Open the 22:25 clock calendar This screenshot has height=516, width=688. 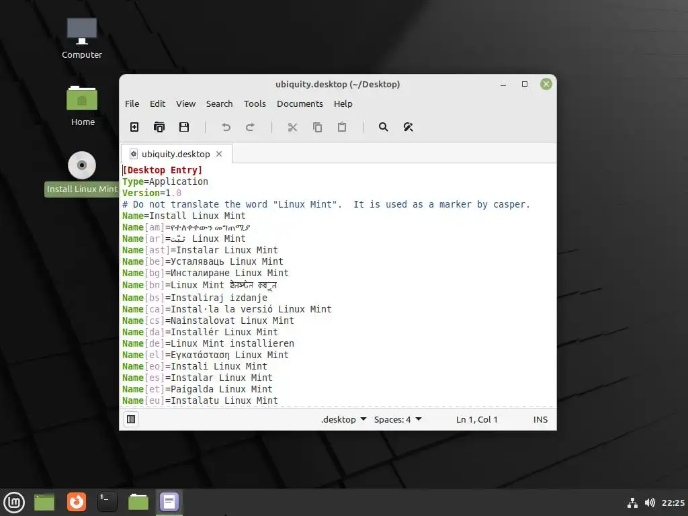click(x=673, y=503)
